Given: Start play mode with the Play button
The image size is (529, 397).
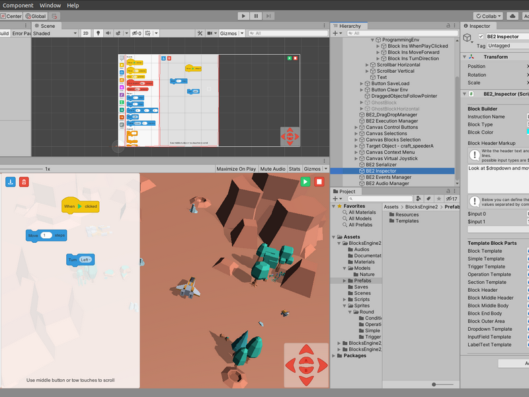Looking at the screenshot, I should [x=243, y=16].
